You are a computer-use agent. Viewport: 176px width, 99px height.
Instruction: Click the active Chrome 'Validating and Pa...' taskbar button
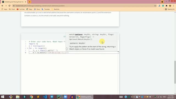tap(85, 97)
